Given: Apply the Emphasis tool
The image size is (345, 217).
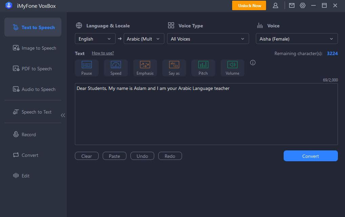Looking at the screenshot, I should (145, 68).
